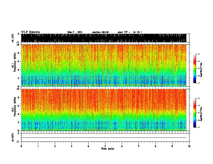Screen dimensions: 213x164
Task: Click inside the ch.2 spectrogram plot
Action: [x=104, y=110]
